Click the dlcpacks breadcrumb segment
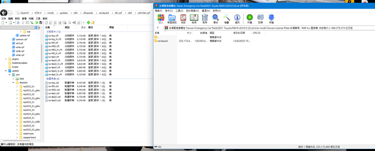The width and height of the screenshot is (375, 151). 88,13
